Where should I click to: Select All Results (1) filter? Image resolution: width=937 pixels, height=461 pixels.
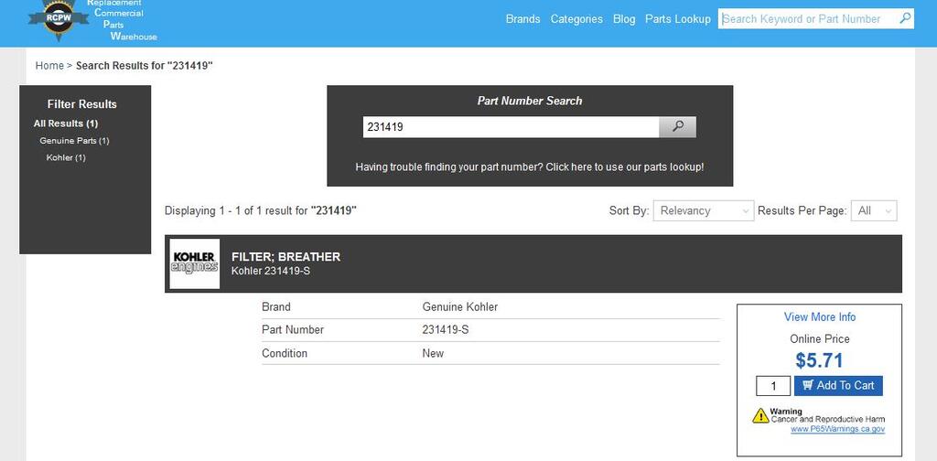pyautogui.click(x=66, y=123)
